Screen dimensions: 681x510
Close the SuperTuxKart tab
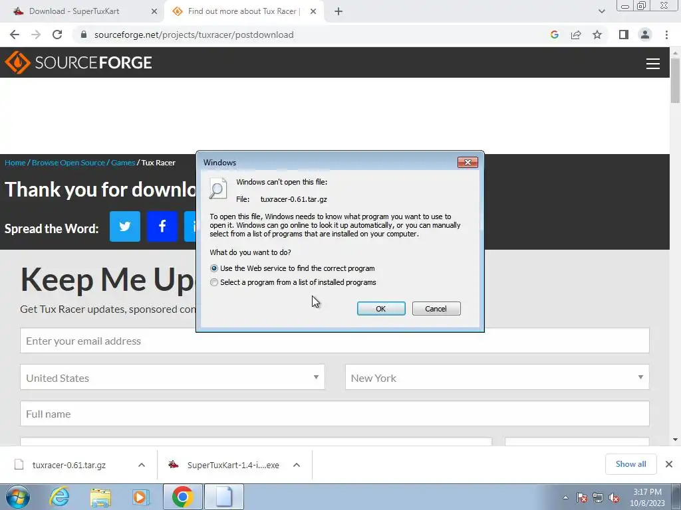pos(154,12)
